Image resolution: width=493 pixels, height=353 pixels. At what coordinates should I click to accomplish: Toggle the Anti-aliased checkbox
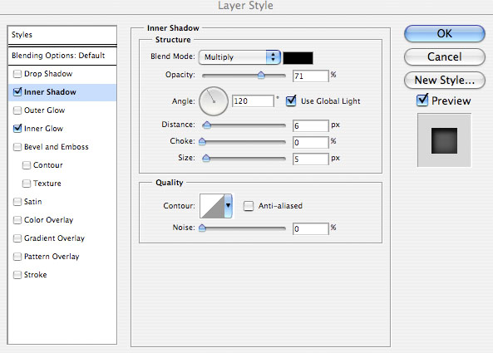[x=249, y=206]
